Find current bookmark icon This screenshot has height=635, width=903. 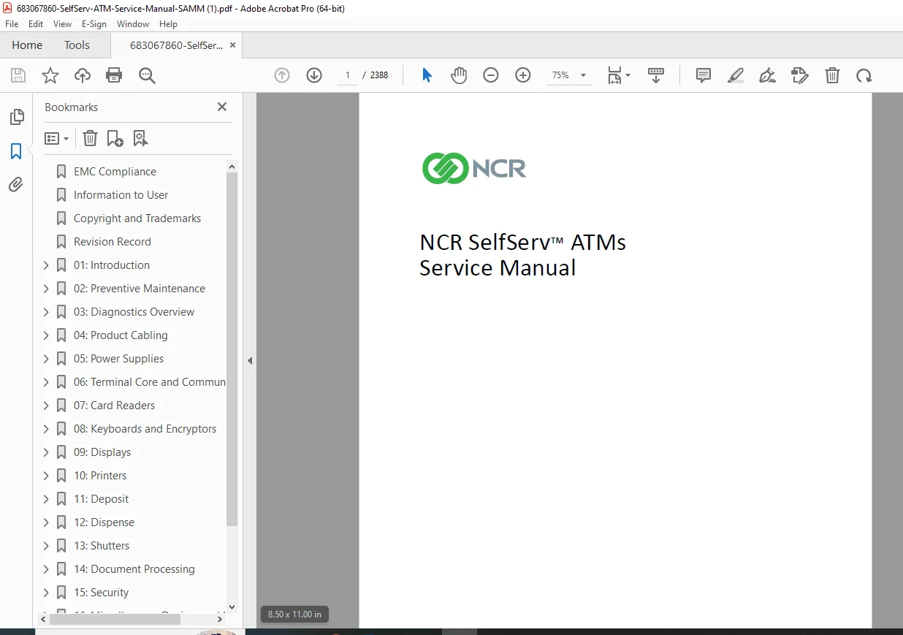[x=140, y=138]
